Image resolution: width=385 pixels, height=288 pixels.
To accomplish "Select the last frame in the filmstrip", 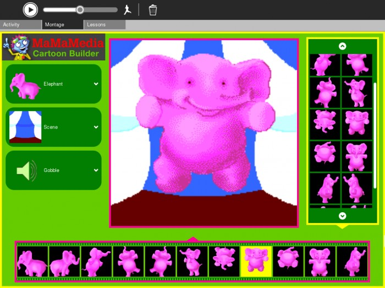I will [x=352, y=261].
